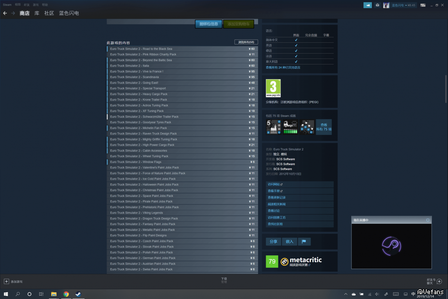Open account dropdown next to 蓝色闪电
This screenshot has height=299, width=448.
[403, 5]
